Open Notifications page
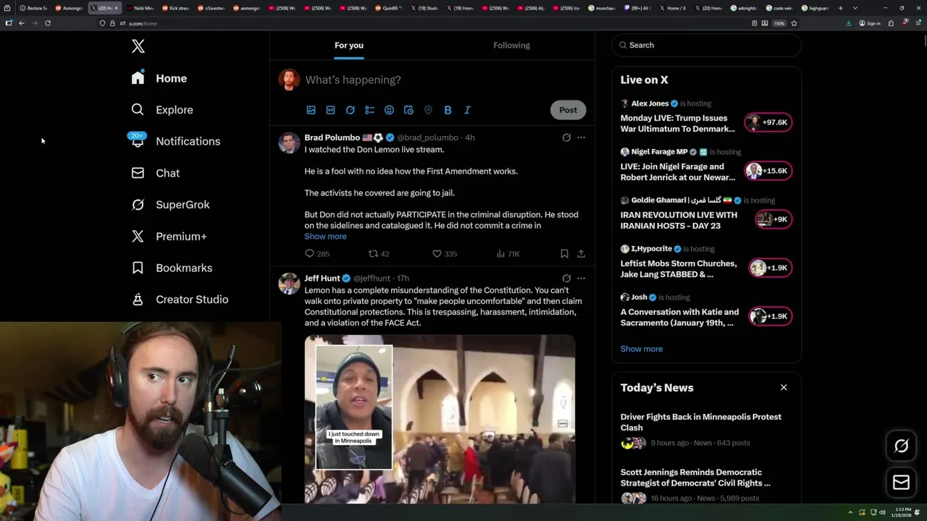927x521 pixels. 175,141
